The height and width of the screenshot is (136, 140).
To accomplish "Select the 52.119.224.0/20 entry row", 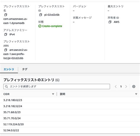I will click(70, 124).
